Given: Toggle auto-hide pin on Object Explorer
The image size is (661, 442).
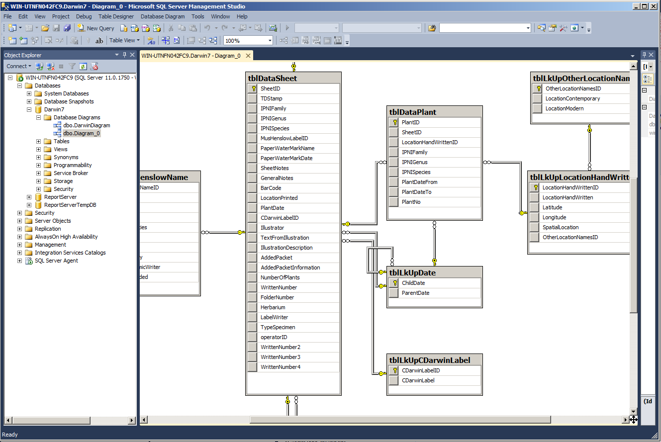Looking at the screenshot, I should (125, 55).
